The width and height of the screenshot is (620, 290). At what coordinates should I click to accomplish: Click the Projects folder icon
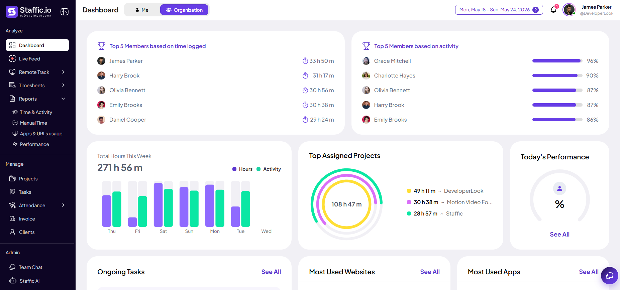[12, 178]
